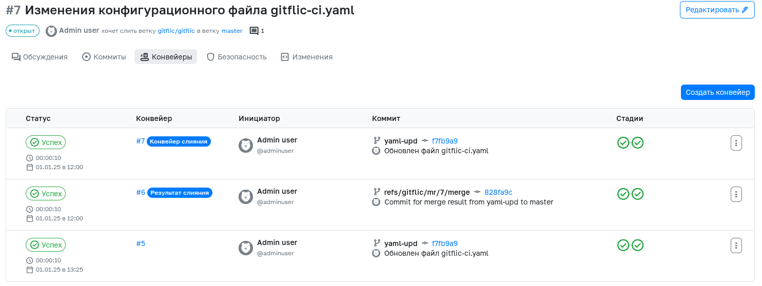Click Admin user avatar in pipeline #7 row
Viewport: 762px width, 286px height.
click(246, 146)
